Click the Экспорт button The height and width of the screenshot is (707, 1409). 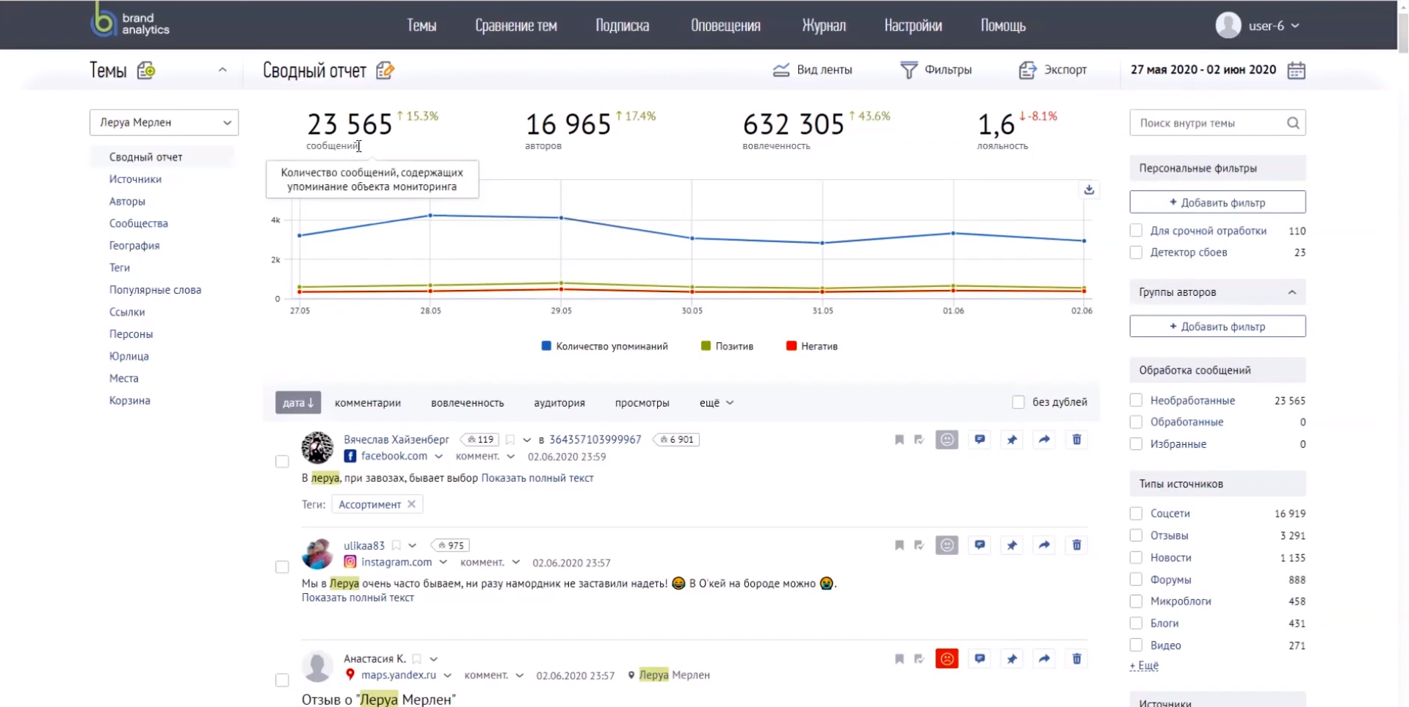(x=1053, y=70)
